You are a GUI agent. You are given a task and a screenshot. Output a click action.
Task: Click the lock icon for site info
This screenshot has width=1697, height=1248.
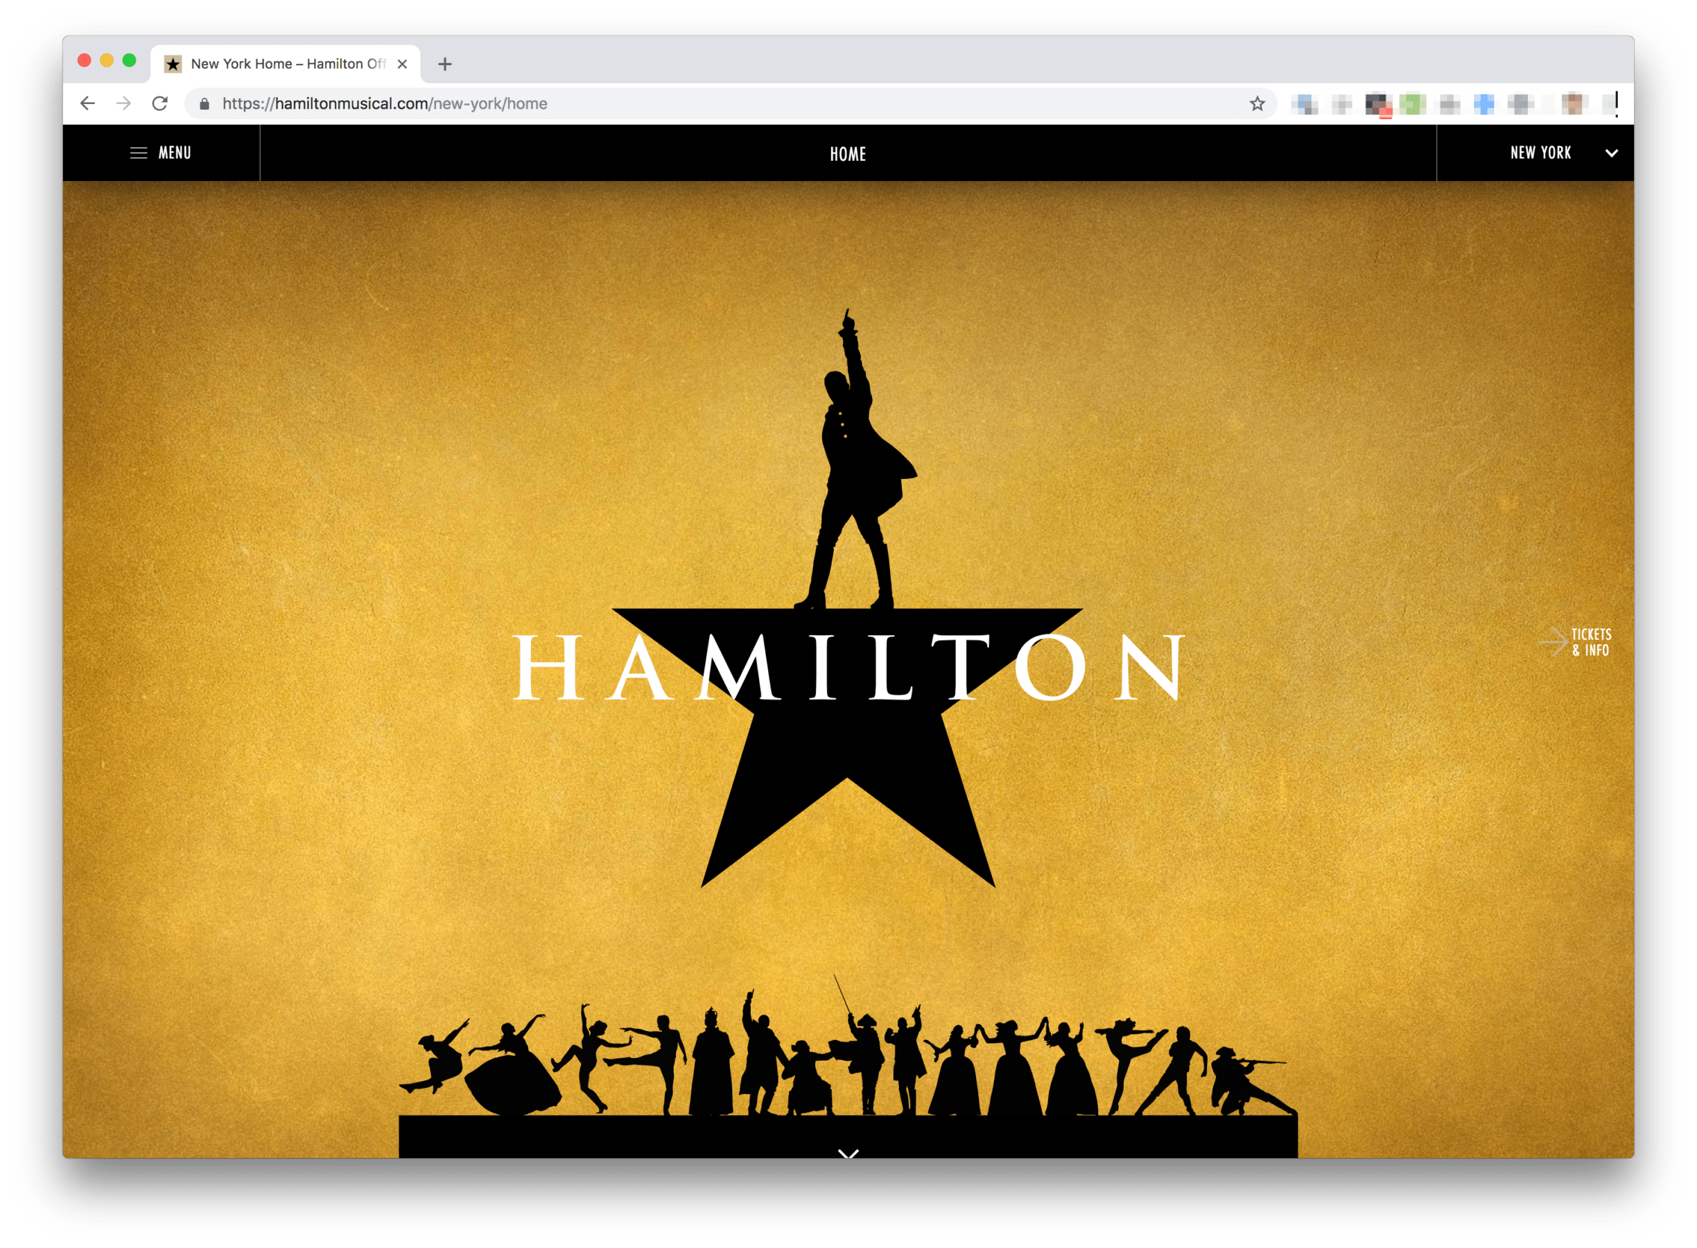click(x=204, y=104)
